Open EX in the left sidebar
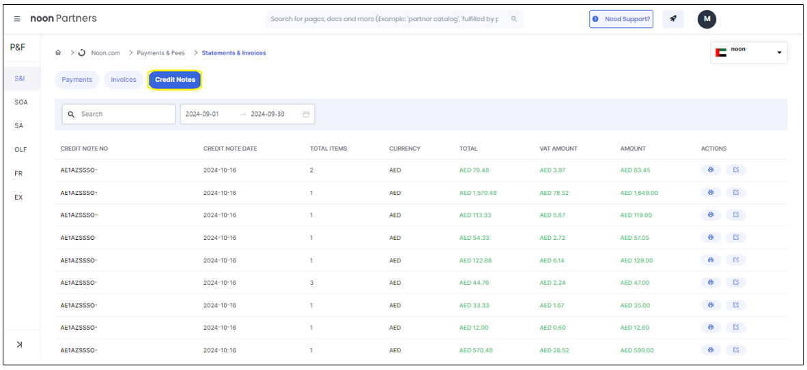 pyautogui.click(x=19, y=198)
